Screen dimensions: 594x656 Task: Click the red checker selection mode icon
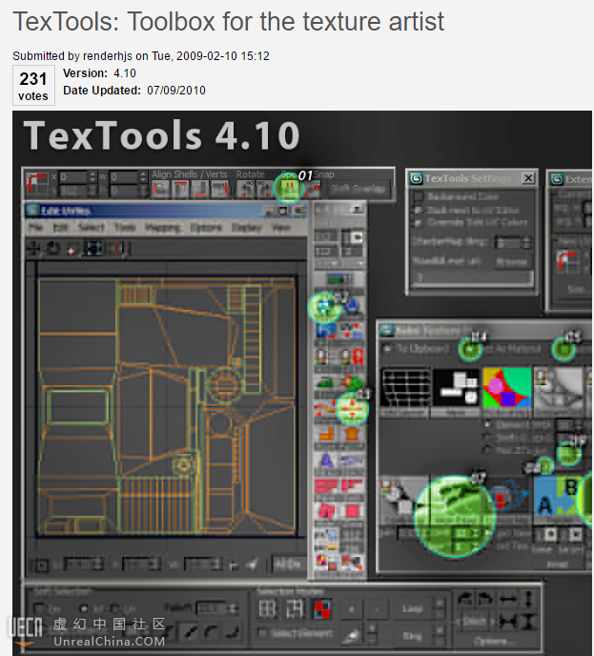click(x=321, y=609)
